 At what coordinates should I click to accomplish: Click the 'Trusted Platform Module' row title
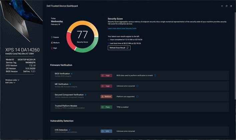(66, 106)
